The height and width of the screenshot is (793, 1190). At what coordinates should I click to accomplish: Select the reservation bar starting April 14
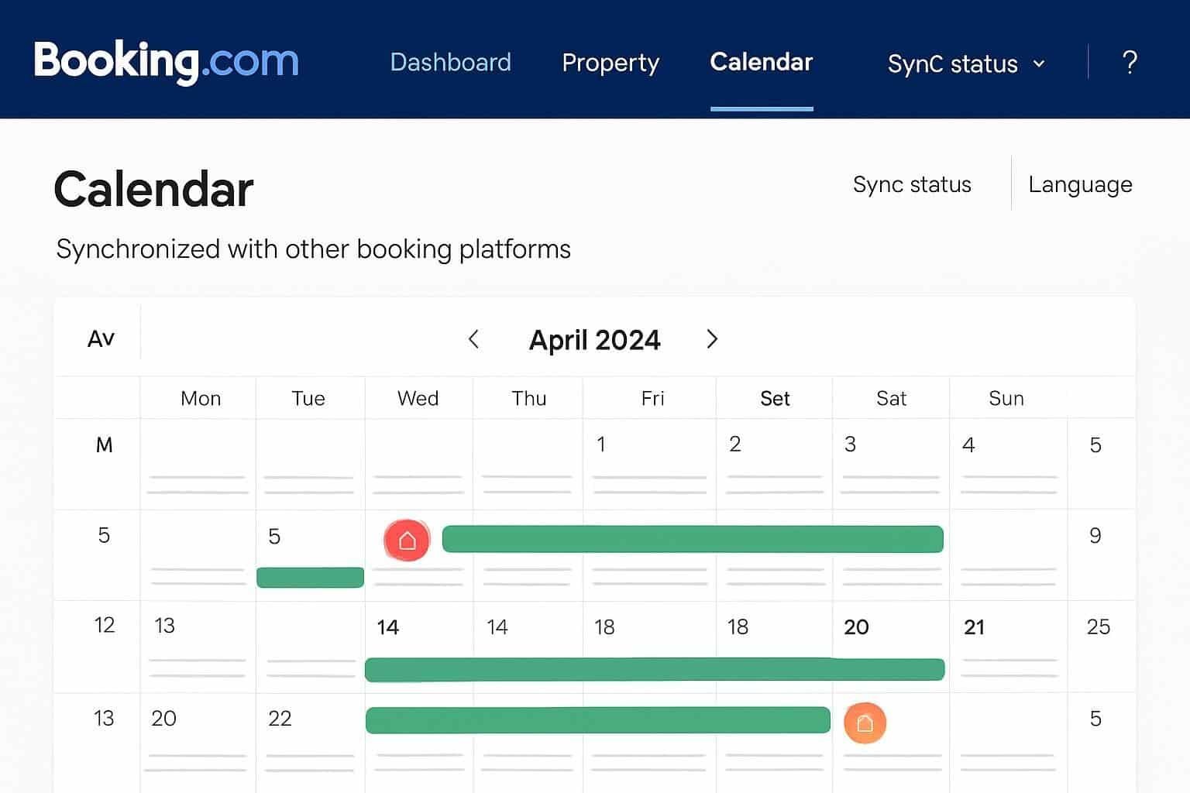click(655, 668)
